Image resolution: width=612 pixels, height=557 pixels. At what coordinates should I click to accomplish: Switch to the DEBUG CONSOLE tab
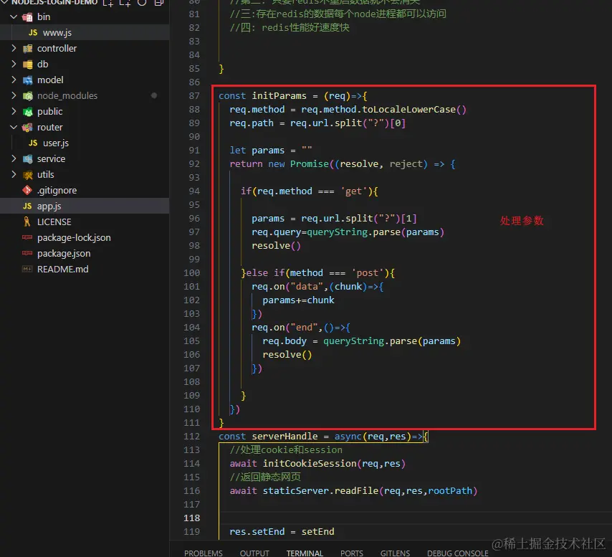[457, 553]
